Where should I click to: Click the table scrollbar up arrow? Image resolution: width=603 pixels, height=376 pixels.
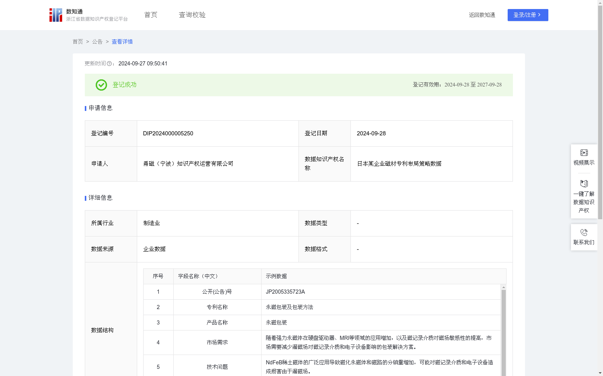click(x=504, y=287)
